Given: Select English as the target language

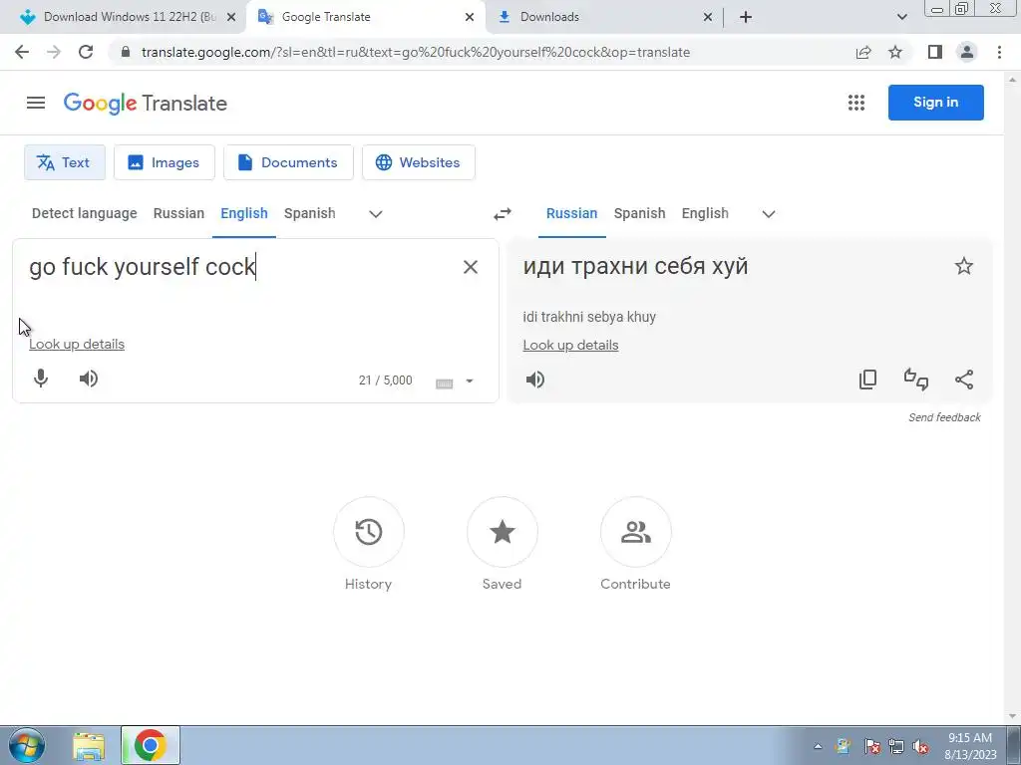Looking at the screenshot, I should (705, 213).
